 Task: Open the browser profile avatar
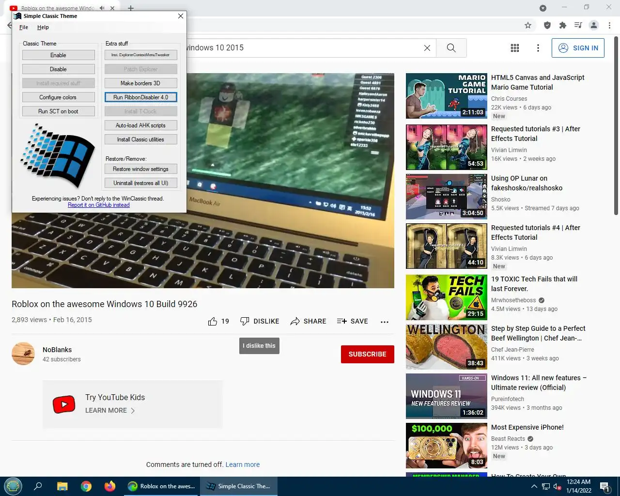(594, 25)
